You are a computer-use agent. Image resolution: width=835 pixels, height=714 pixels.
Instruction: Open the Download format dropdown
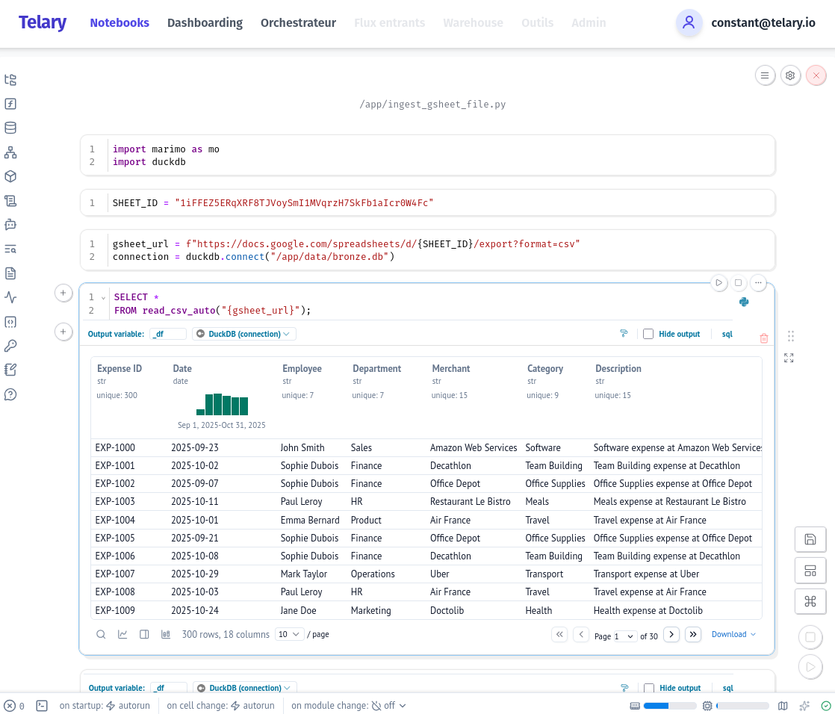click(733, 634)
